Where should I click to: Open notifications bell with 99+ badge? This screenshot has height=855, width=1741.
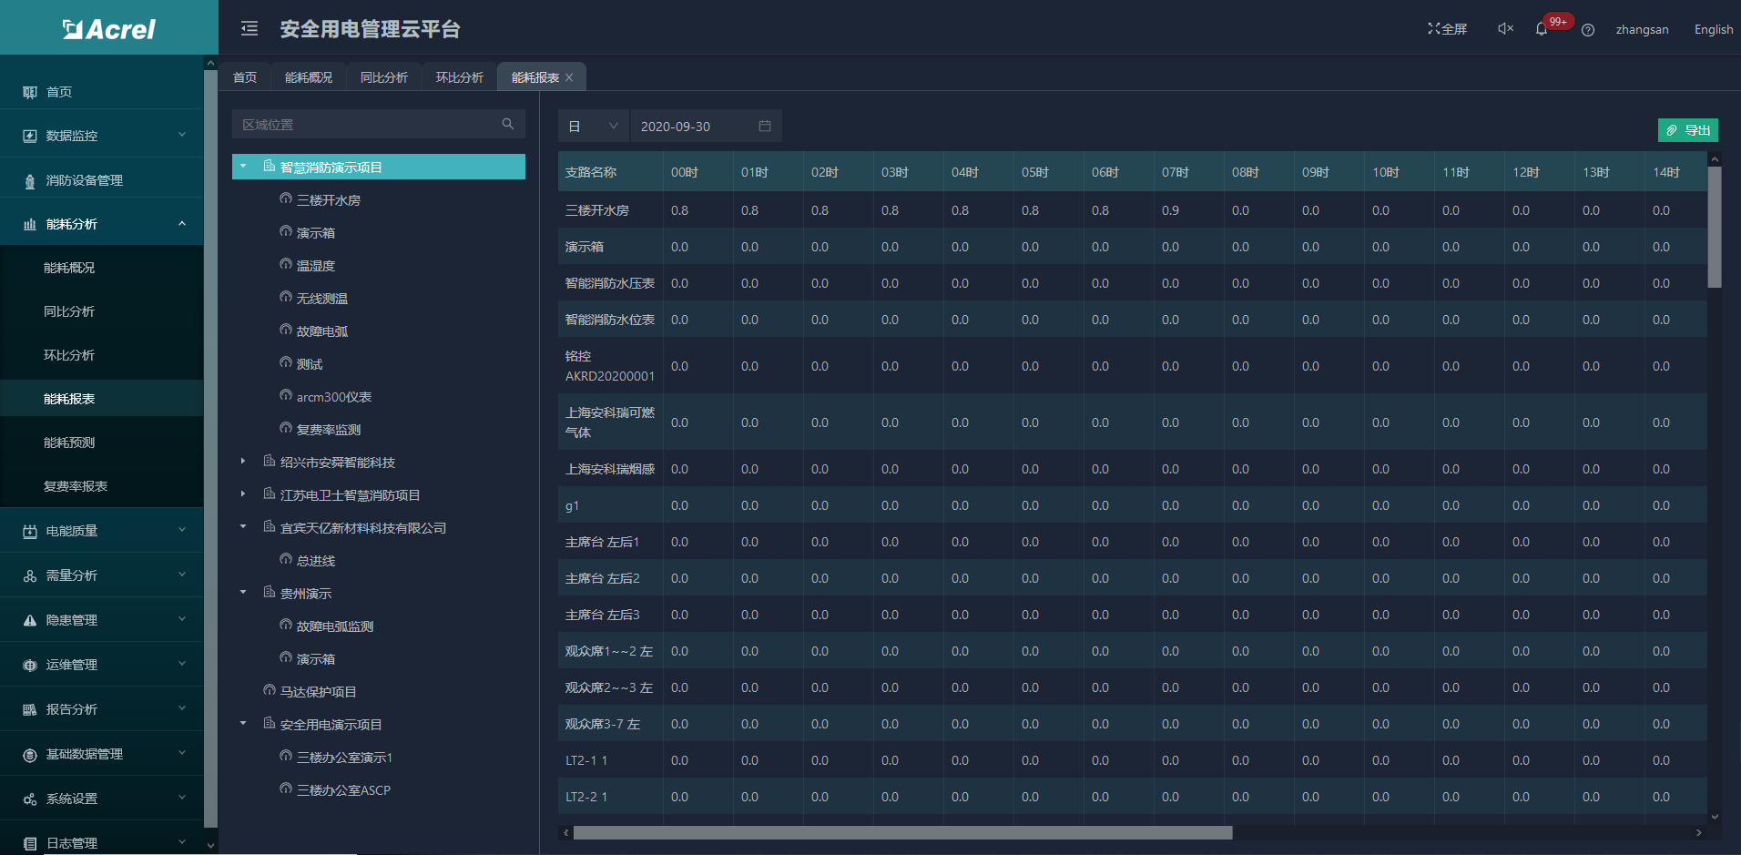pyautogui.click(x=1542, y=29)
